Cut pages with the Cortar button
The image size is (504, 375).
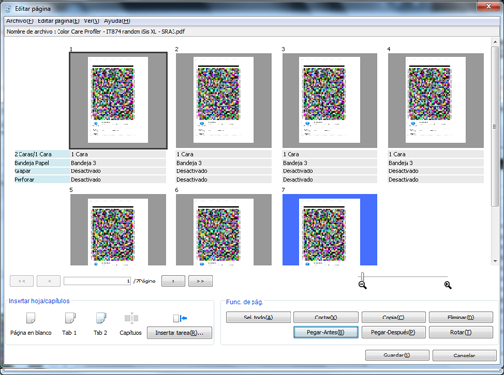click(326, 318)
